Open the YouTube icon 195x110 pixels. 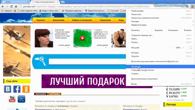click(12, 99)
